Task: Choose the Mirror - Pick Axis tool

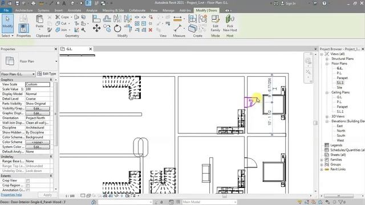Action: (x=117, y=18)
